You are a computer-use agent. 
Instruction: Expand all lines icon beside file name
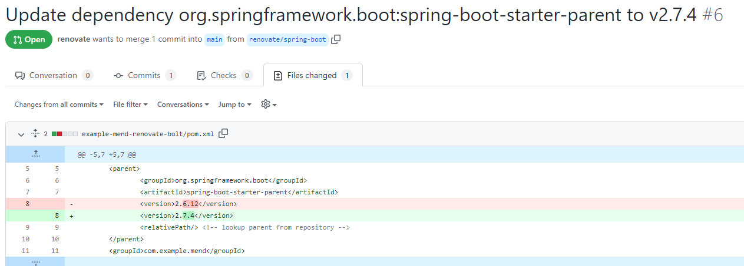coord(35,134)
